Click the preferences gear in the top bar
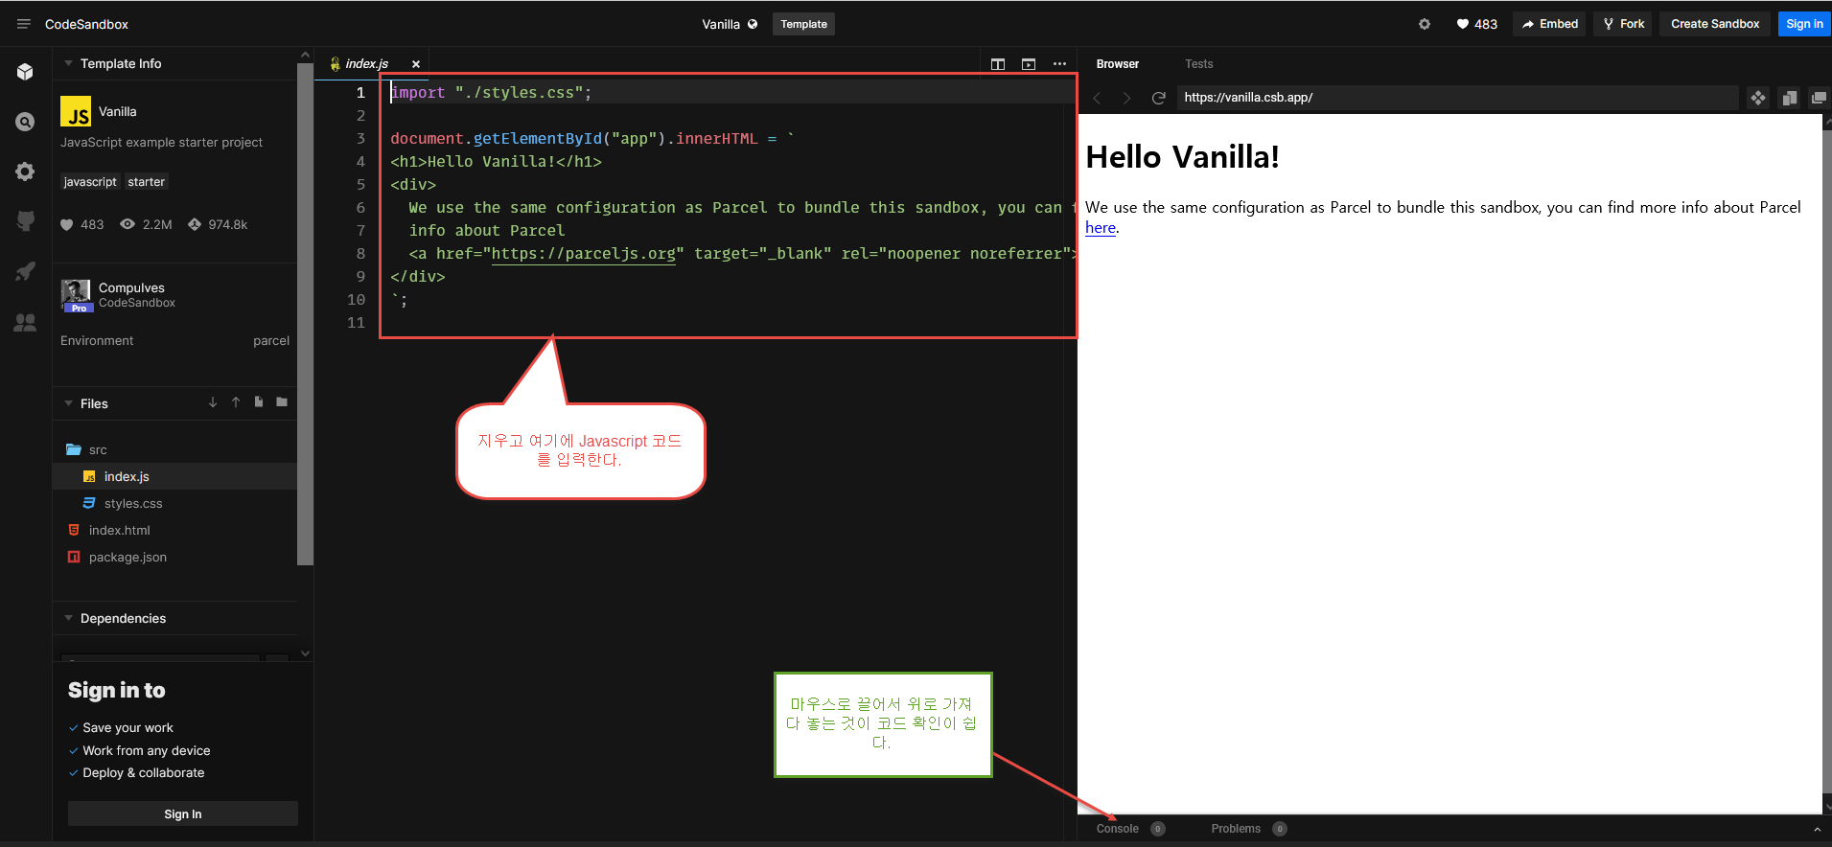1832x847 pixels. tap(1425, 24)
